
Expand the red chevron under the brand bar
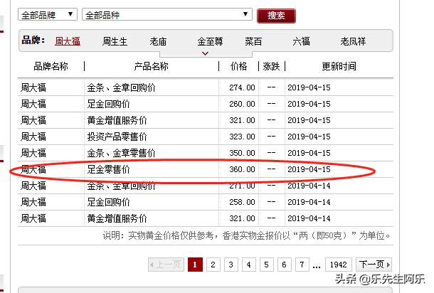pos(205,53)
